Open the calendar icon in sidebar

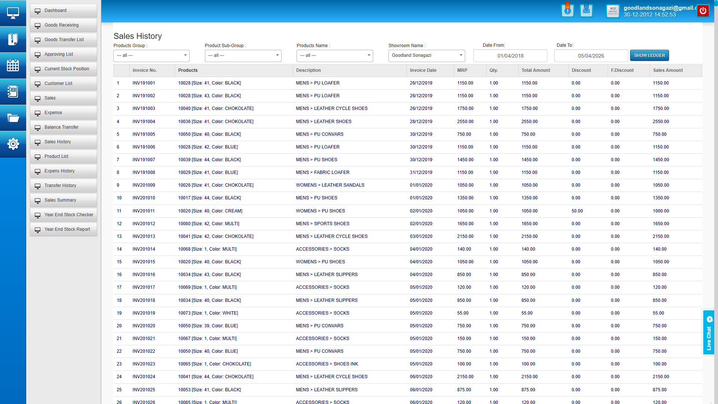(13, 65)
